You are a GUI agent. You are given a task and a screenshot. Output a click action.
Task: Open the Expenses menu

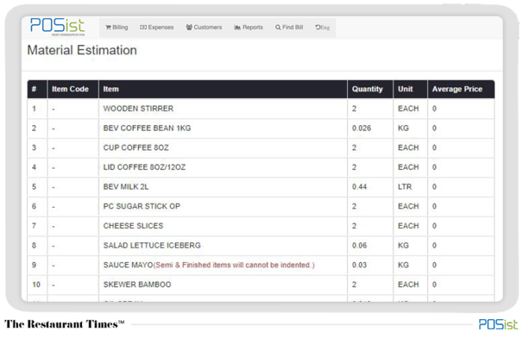[157, 27]
